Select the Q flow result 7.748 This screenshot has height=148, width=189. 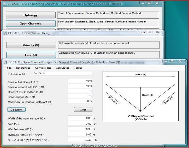click(x=80, y=140)
